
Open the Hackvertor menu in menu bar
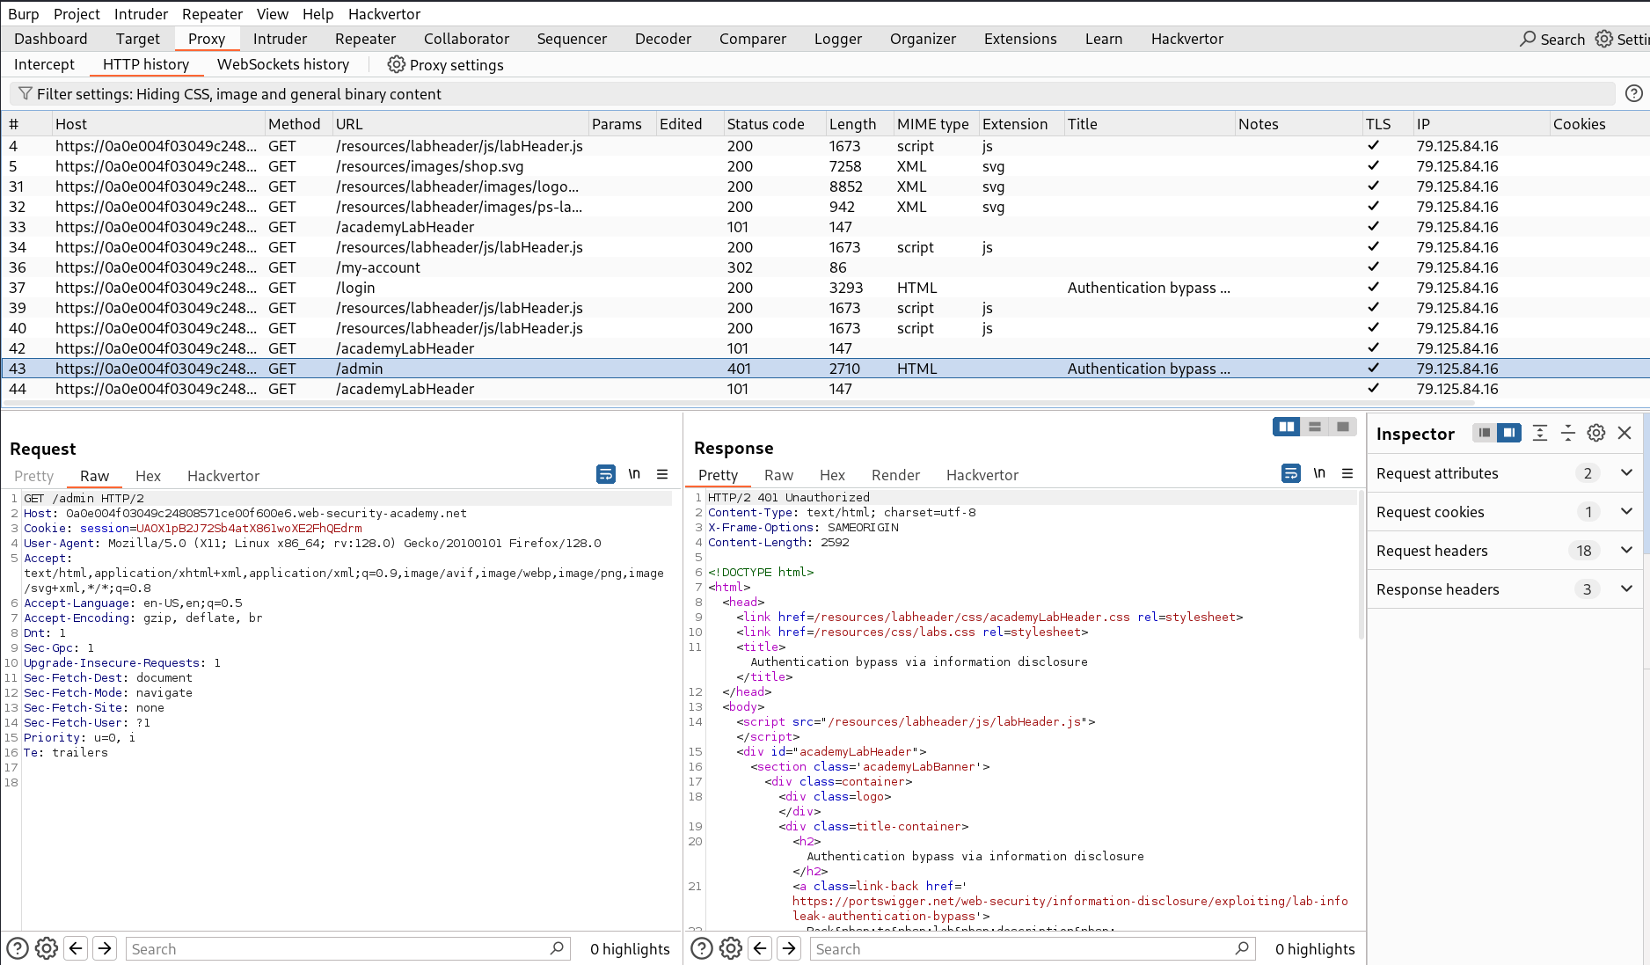click(x=384, y=14)
